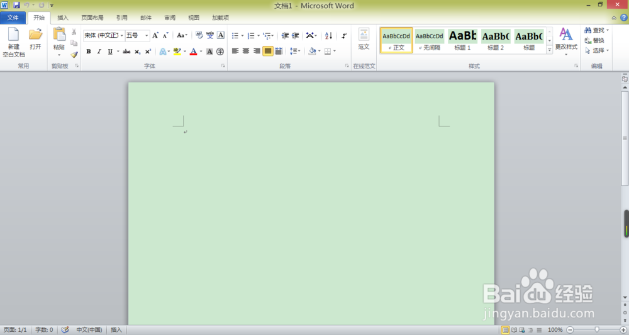Image resolution: width=629 pixels, height=335 pixels.
Task: Toggle Underline formatting
Action: pos(110,52)
